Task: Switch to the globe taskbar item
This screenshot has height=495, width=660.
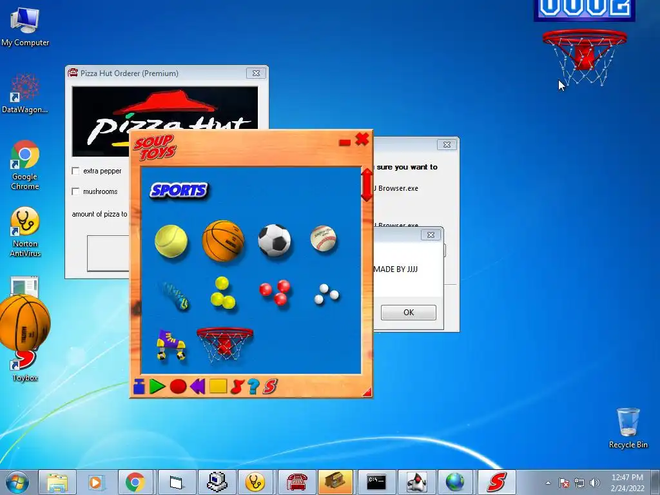Action: (456, 482)
